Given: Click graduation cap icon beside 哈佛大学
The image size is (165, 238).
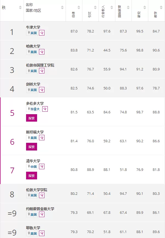Looking at the screenshot, I should click(42, 52).
